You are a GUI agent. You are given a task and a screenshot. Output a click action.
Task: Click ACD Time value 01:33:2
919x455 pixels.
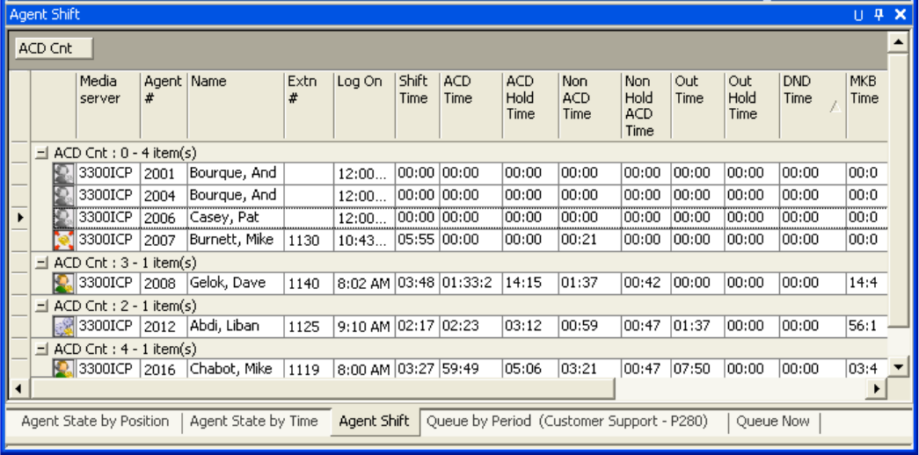[470, 284]
